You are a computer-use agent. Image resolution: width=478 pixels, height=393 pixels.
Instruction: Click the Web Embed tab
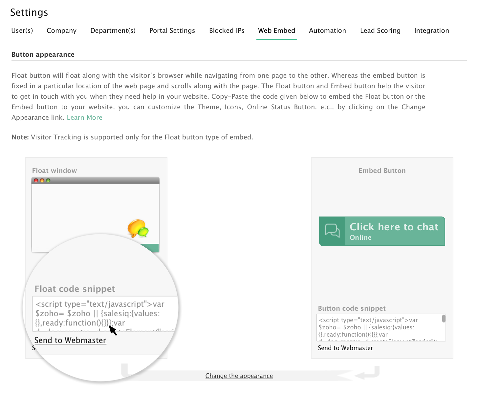click(x=276, y=31)
